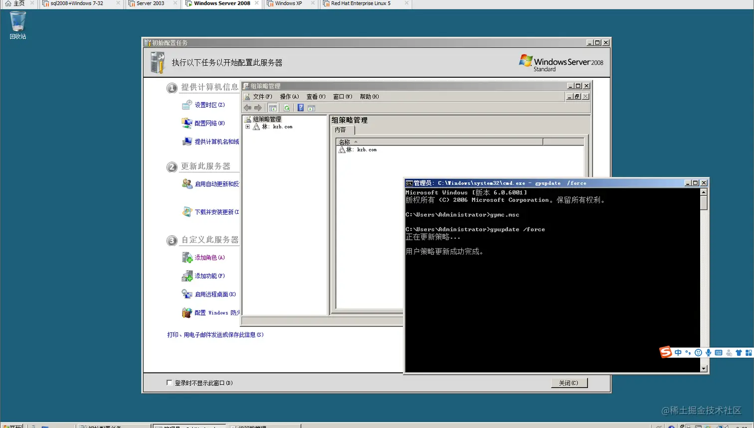Open Help via the blue question-mark icon

(301, 108)
